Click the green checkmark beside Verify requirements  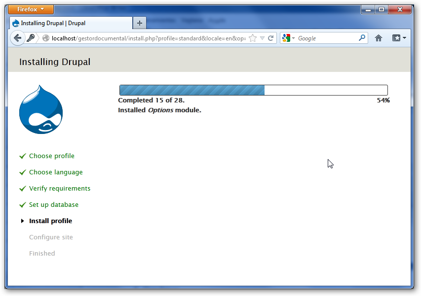coord(22,188)
